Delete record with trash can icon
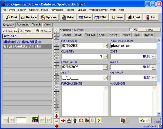The width and height of the screenshot is (163, 129). pos(75,120)
